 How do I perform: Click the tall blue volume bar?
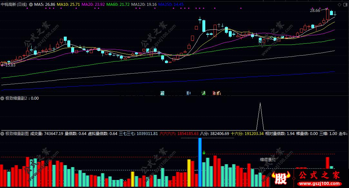tap(200, 162)
